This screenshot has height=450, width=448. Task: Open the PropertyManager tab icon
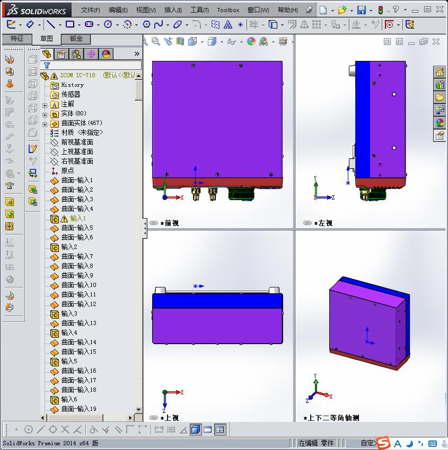(61, 54)
